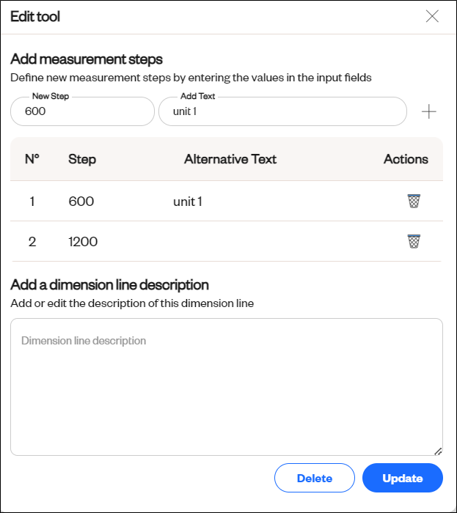
Task: Click the Add a dimension line description heading
Action: pos(110,285)
